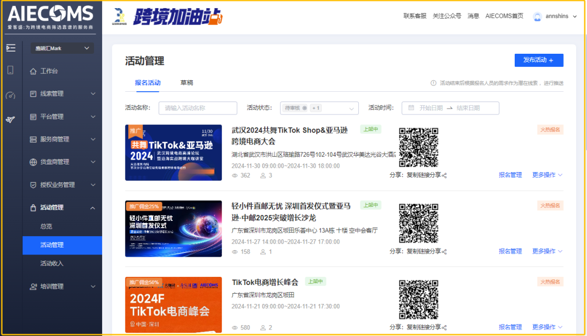The height and width of the screenshot is (336, 587).
Task: Open the 活动状态 status dropdown
Action: (352, 108)
